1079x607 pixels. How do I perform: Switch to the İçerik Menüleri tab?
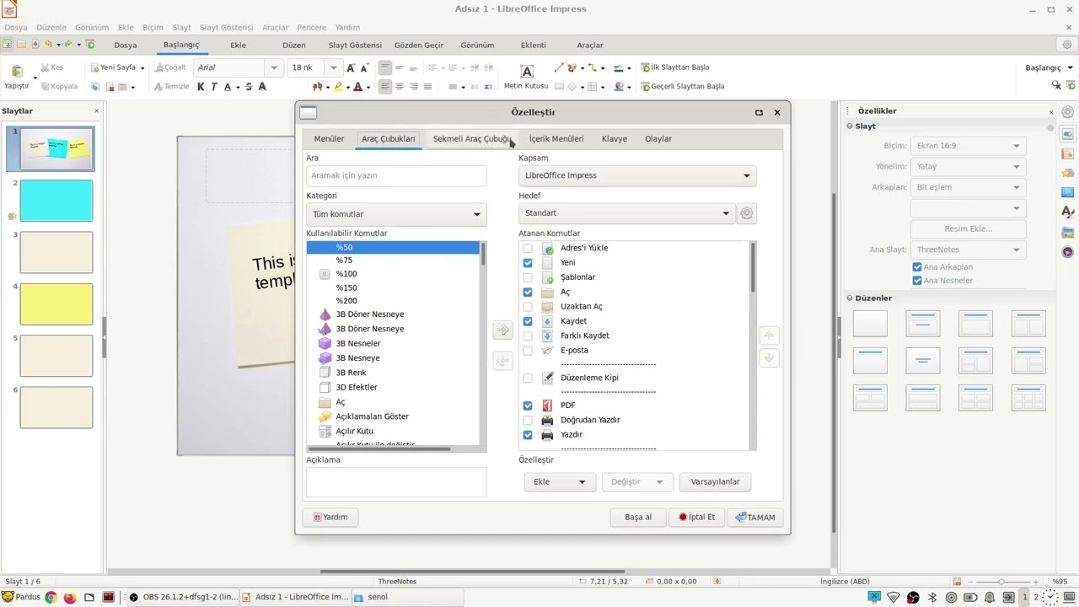(x=556, y=139)
